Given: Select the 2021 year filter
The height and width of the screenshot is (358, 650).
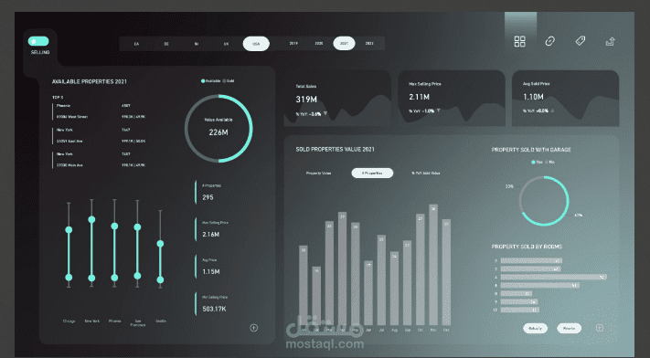Looking at the screenshot, I should click(x=344, y=43).
